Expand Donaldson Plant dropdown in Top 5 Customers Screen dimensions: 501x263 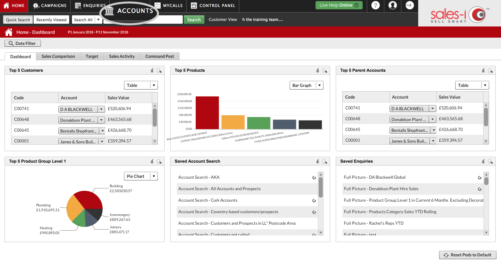(x=101, y=120)
